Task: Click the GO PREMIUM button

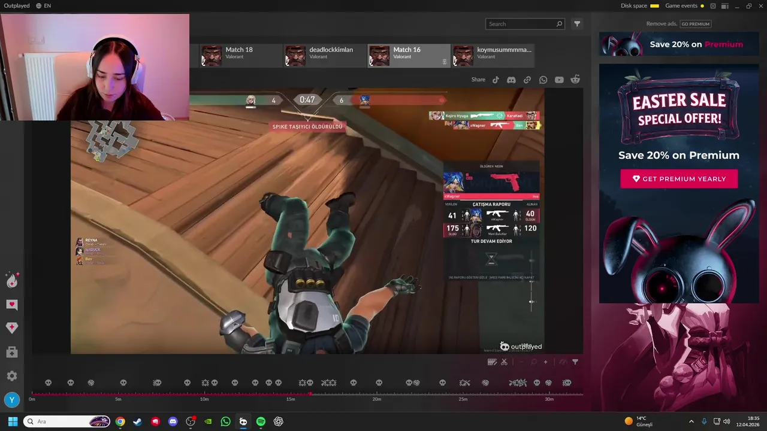Action: coord(695,24)
